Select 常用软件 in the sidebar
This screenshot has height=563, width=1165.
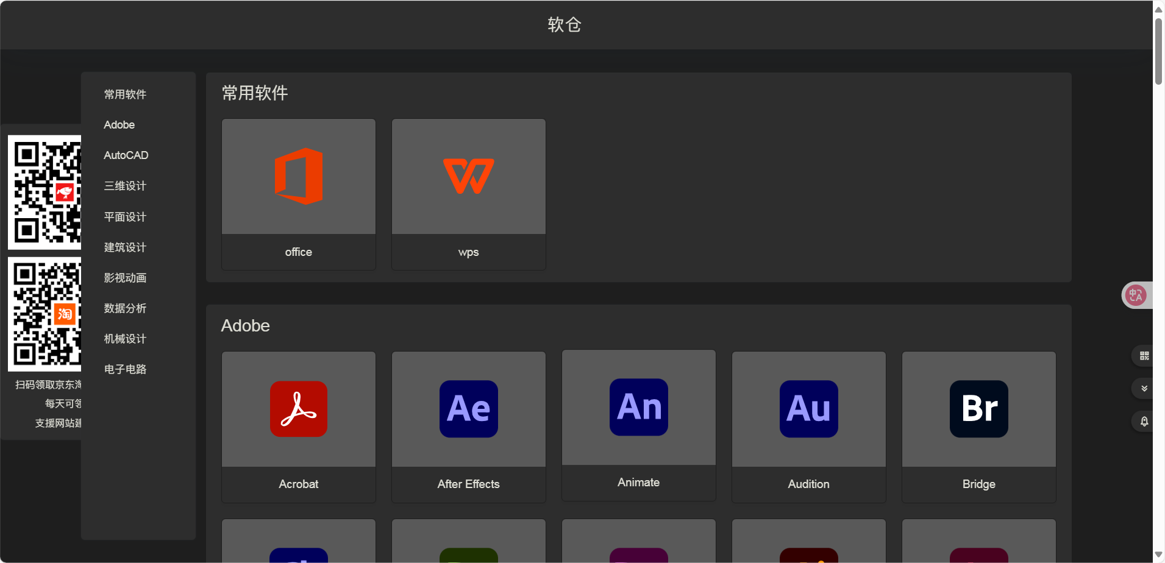pos(125,94)
